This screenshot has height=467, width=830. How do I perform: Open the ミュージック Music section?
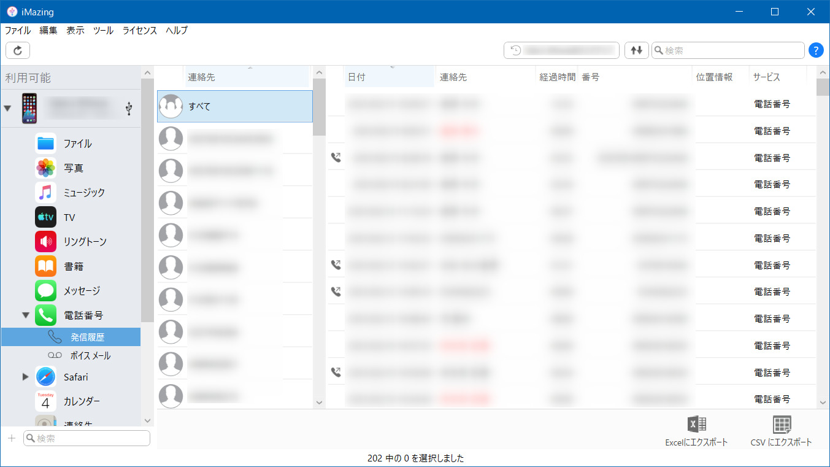point(46,193)
